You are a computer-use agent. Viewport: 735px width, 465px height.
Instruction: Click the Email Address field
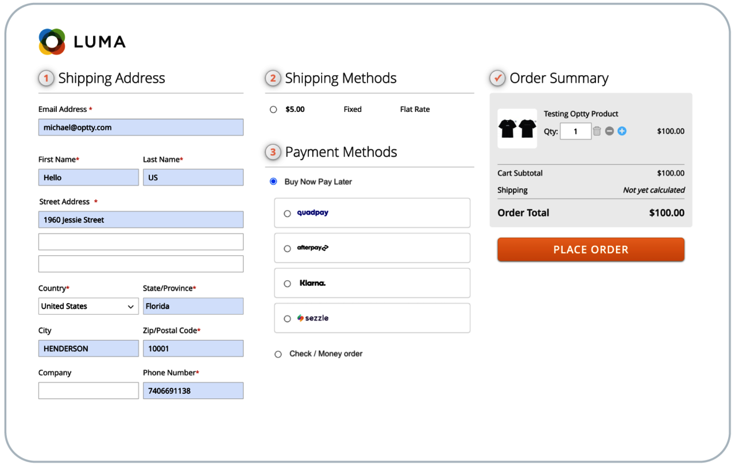coord(141,127)
